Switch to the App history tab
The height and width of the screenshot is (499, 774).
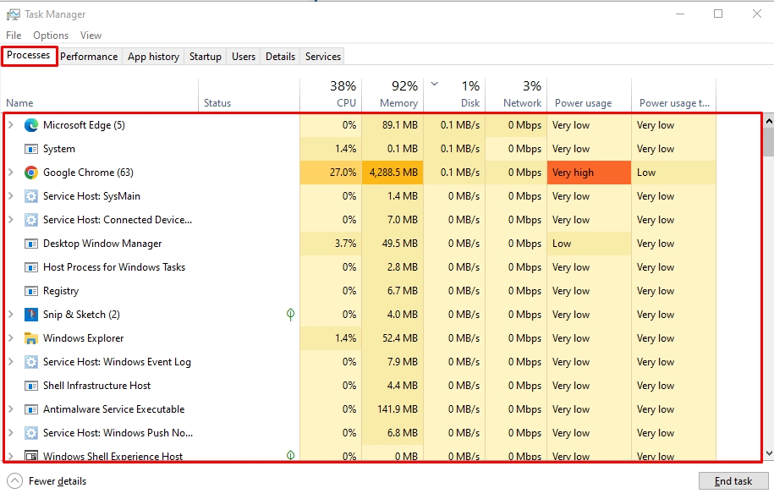coord(153,57)
